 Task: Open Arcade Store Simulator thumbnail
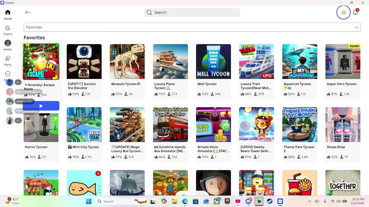coord(213,124)
